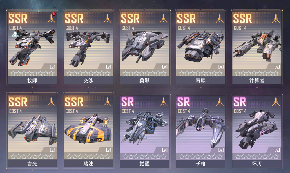The height and width of the screenshot is (173, 290).
Task: Click the ship-class icon on 莫邪 card
Action: point(164,19)
